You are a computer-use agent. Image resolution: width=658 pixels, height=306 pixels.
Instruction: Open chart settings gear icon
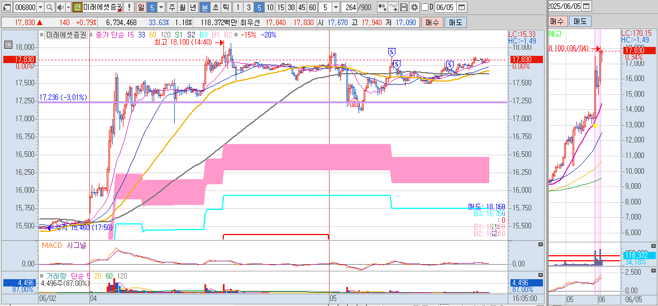coord(414,7)
